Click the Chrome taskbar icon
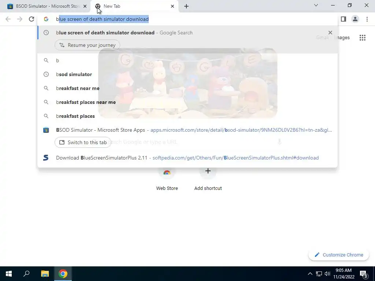This screenshot has height=281, width=375. (x=63, y=274)
